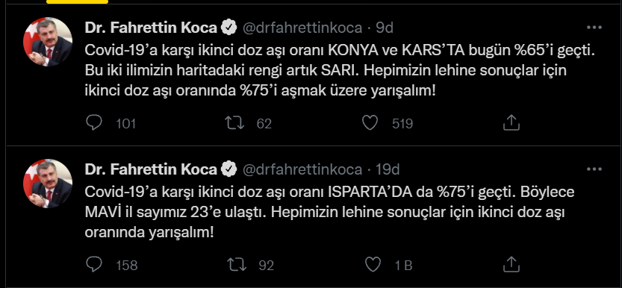622x288 pixels.
Task: Like the ISPARTA tweet
Action: click(373, 264)
